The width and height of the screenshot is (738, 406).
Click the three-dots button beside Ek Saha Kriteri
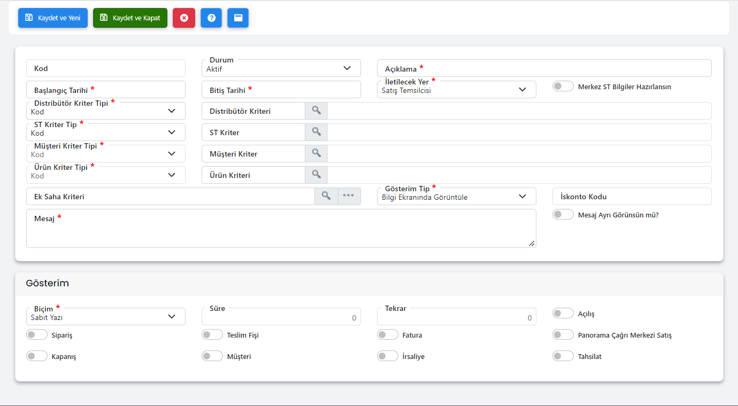[x=349, y=196]
